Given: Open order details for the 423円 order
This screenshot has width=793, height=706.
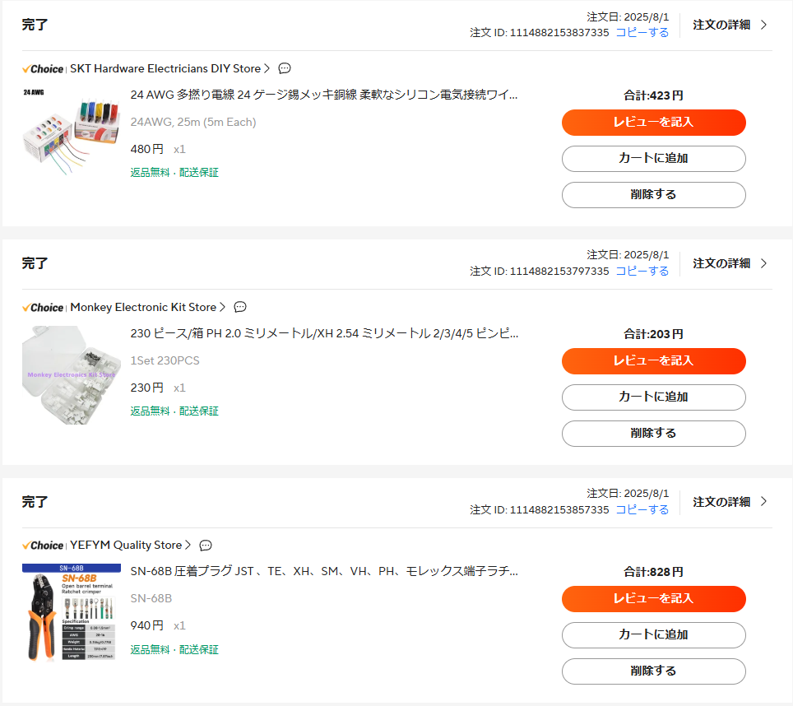Looking at the screenshot, I should click(729, 25).
